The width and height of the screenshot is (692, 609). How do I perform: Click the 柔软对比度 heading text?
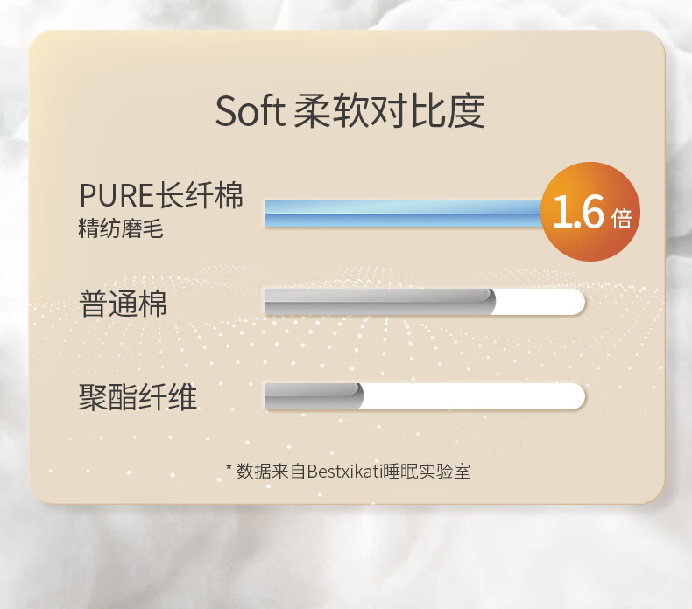click(x=389, y=111)
